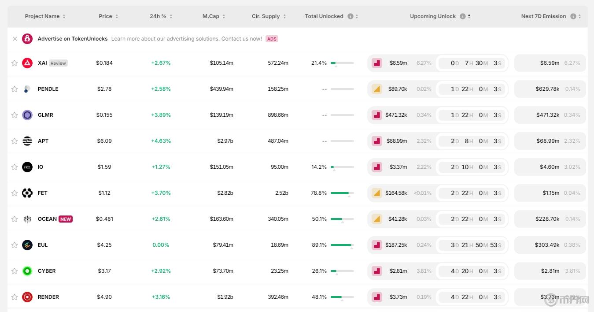This screenshot has width=594, height=312.
Task: Click FET total unlocked progress bar
Action: [x=342, y=193]
